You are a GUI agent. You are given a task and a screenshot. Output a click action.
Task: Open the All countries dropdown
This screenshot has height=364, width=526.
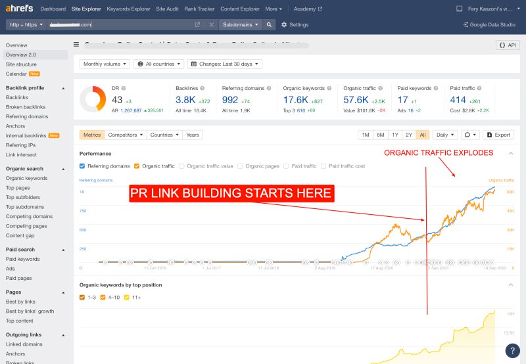click(x=158, y=64)
